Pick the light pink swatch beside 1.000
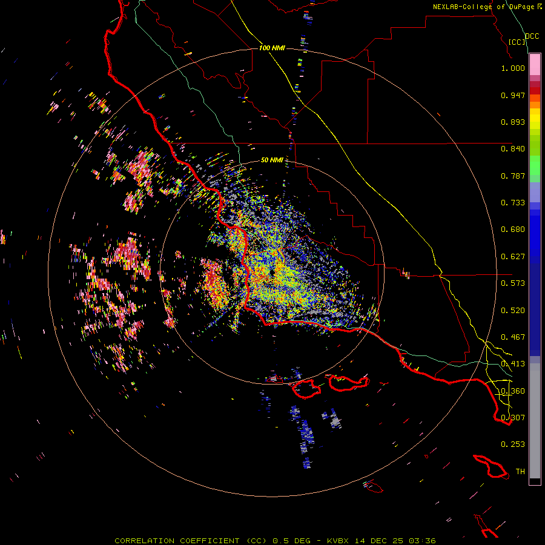The width and height of the screenshot is (545, 545). (535, 65)
